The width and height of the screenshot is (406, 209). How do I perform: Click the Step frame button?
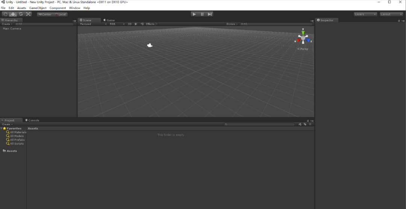click(x=210, y=14)
